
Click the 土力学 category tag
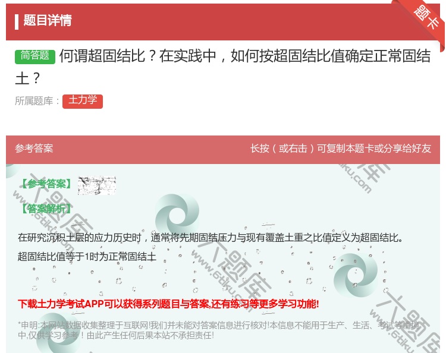[x=83, y=101]
